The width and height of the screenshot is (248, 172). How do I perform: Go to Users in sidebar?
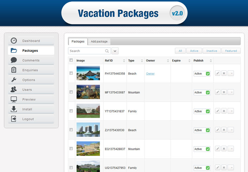31,89
